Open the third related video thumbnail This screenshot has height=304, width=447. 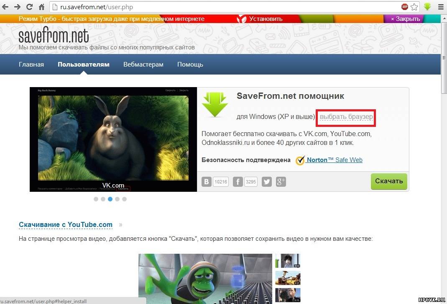coord(288,295)
